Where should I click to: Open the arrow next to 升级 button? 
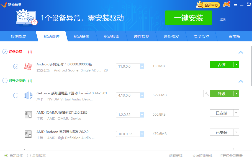(x=236, y=94)
